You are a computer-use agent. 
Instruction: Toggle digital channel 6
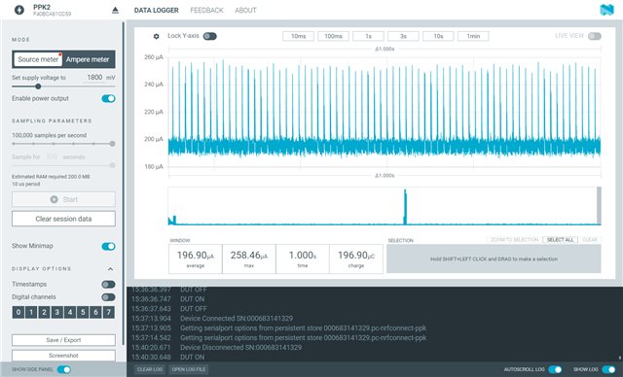[95, 312]
